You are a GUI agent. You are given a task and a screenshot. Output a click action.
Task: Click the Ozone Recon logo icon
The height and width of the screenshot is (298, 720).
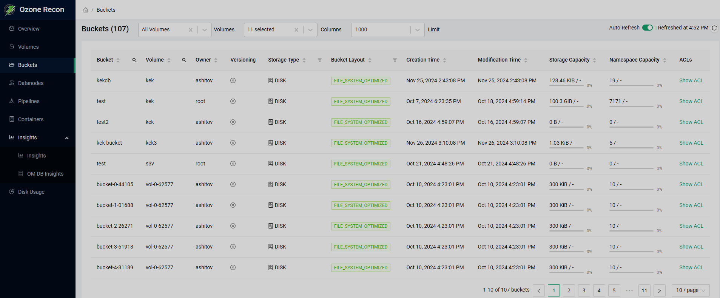pyautogui.click(x=9, y=10)
